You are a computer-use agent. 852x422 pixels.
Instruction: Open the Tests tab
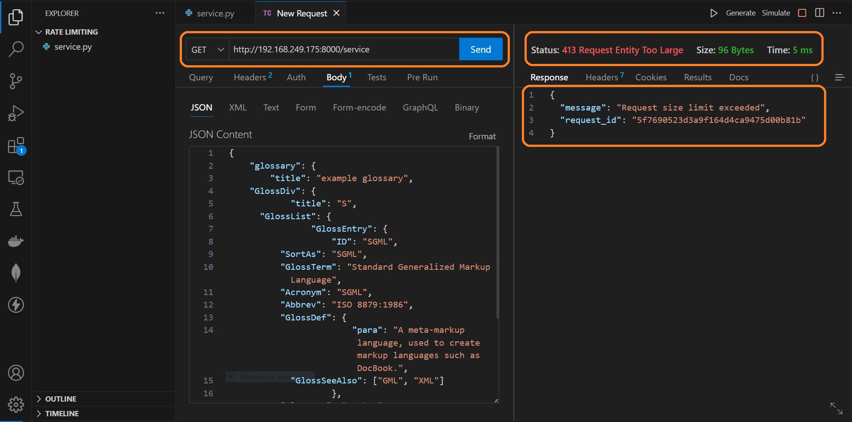click(377, 77)
